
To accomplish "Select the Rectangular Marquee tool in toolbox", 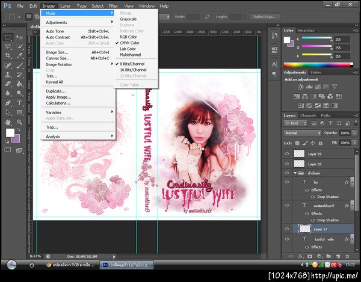I will click(x=8, y=37).
